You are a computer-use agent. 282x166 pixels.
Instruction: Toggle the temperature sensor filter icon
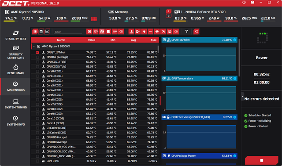[131, 32]
